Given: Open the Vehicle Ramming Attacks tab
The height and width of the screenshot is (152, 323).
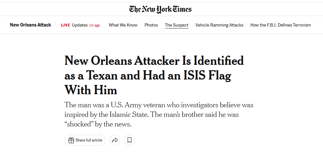Looking at the screenshot, I should (219, 25).
